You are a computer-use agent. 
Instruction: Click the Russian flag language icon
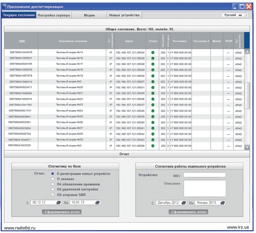[x=240, y=15]
